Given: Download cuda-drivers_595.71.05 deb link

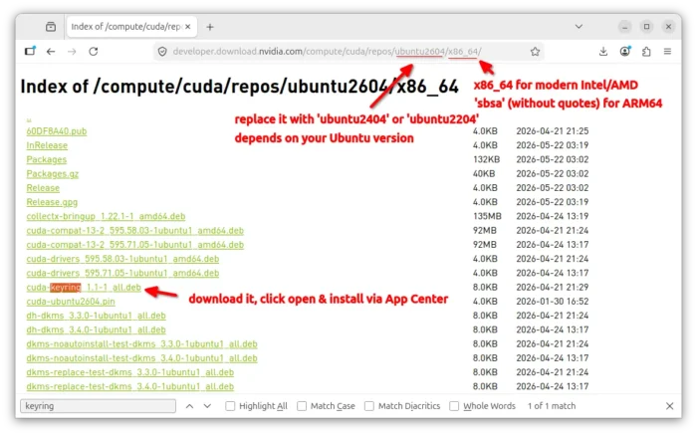Looking at the screenshot, I should point(122,274).
